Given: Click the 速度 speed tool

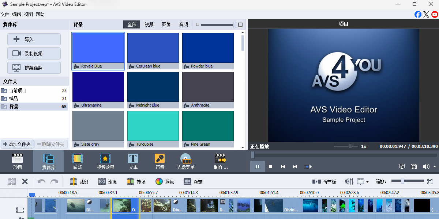Looking at the screenshot, I should click(x=108, y=181).
